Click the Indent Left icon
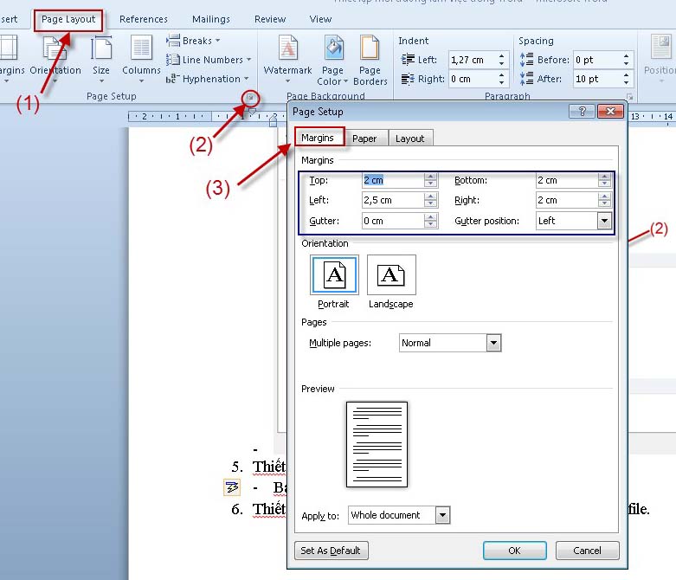Viewport: 676px width, 580px height. click(x=408, y=60)
